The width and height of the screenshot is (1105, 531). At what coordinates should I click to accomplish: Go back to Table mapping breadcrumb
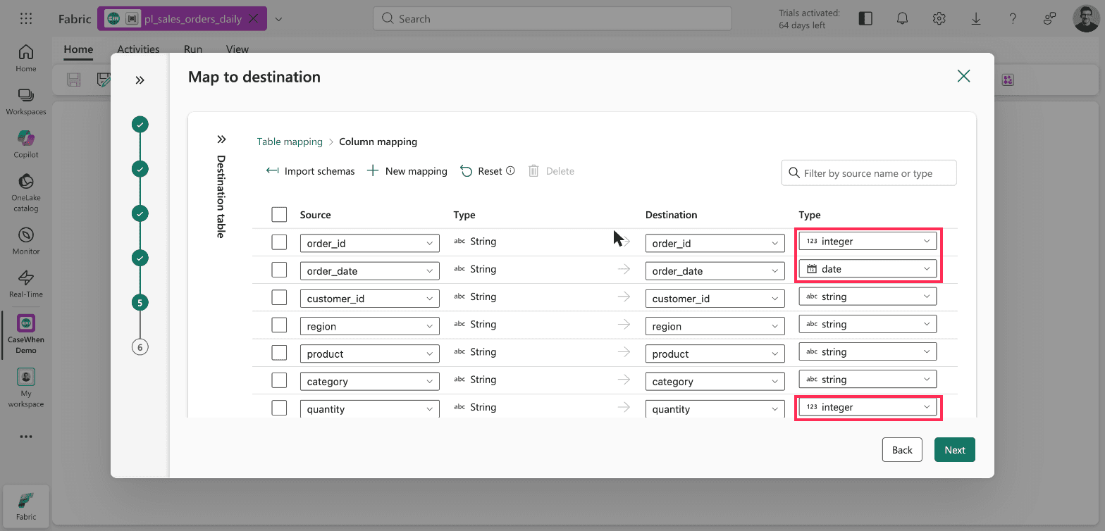[290, 142]
